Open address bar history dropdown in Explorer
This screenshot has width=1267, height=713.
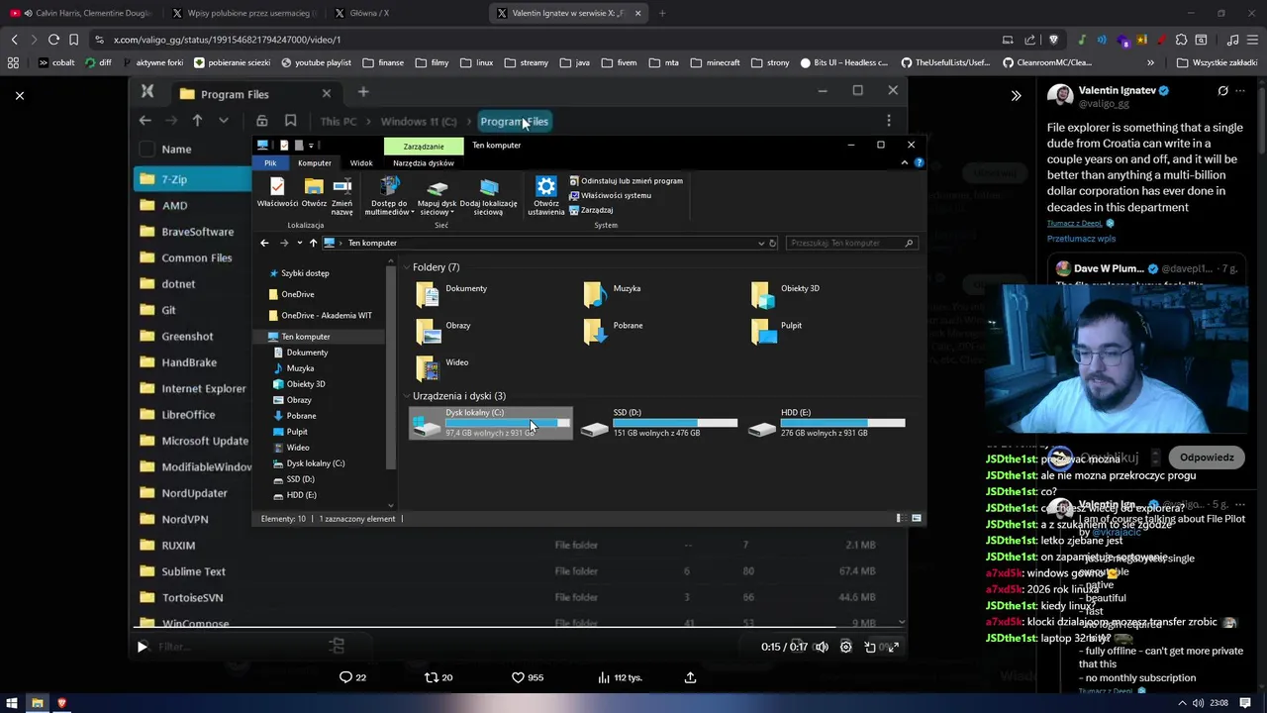click(761, 243)
